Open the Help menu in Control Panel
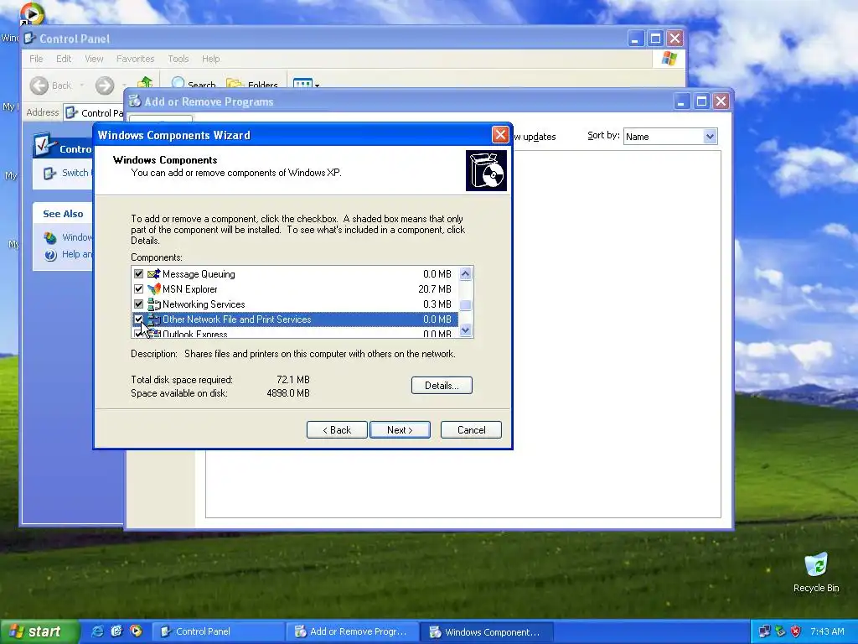Screen dimensions: 858x644 point(210,59)
